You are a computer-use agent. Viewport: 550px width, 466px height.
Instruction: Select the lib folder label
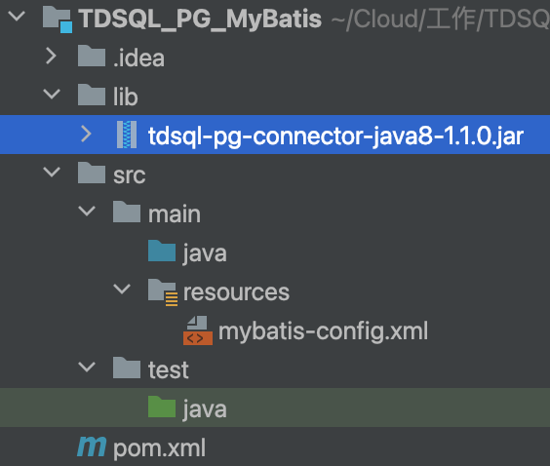point(126,97)
